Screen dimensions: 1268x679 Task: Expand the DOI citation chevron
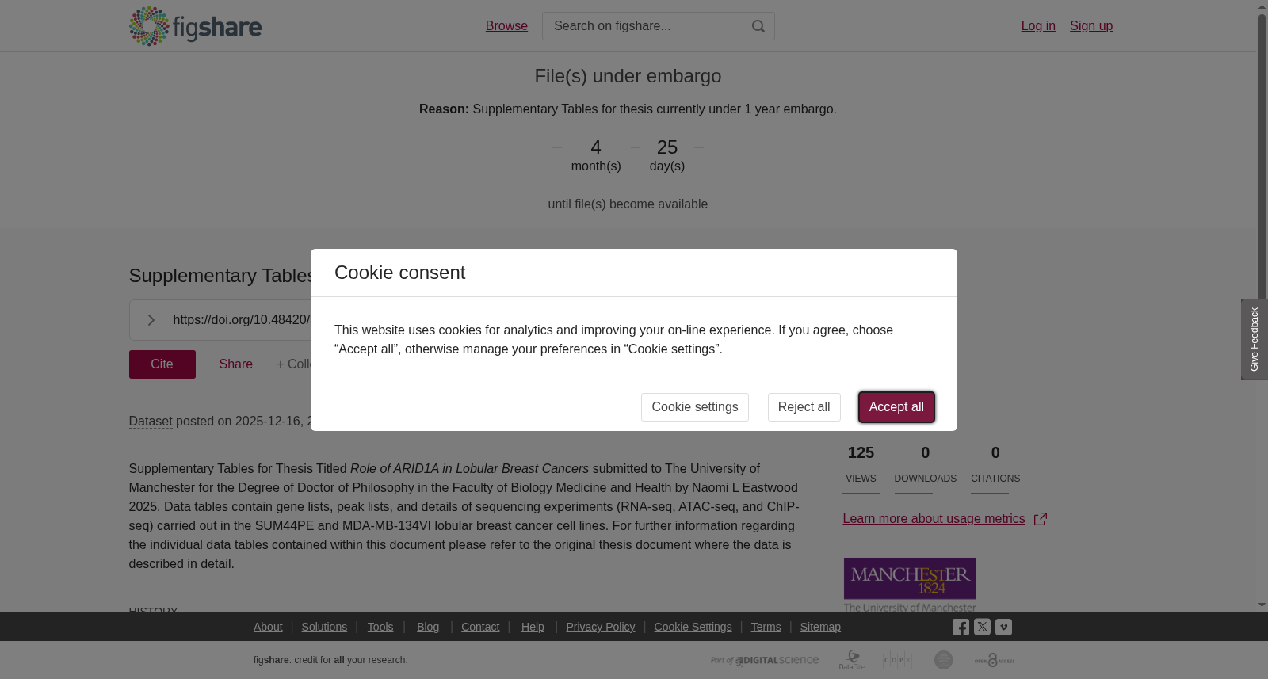[151, 320]
